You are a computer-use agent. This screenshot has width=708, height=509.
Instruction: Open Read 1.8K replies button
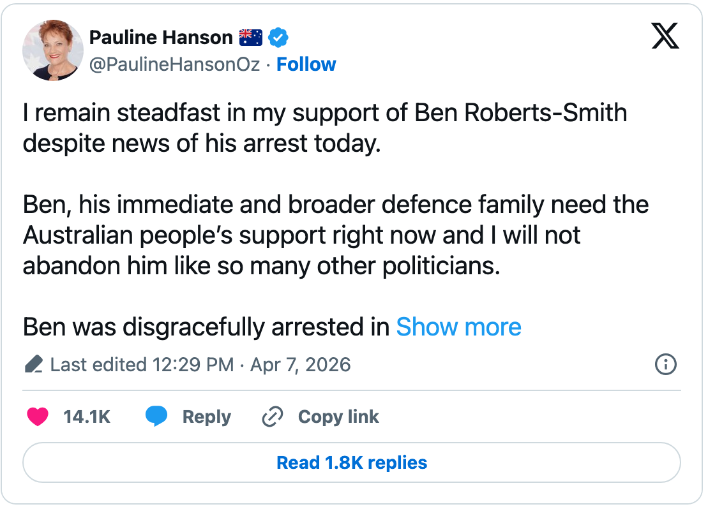pyautogui.click(x=352, y=462)
